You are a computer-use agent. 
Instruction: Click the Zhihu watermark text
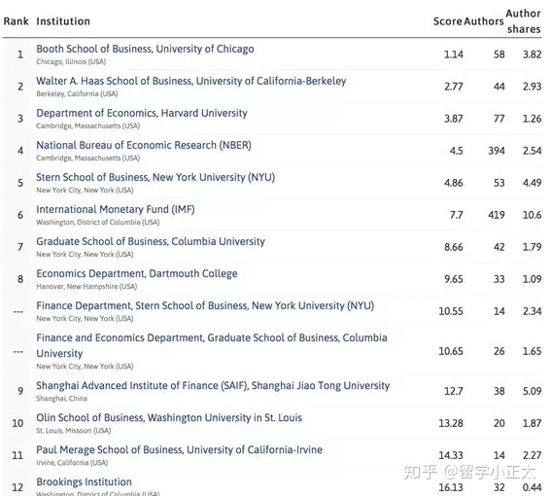point(469,472)
